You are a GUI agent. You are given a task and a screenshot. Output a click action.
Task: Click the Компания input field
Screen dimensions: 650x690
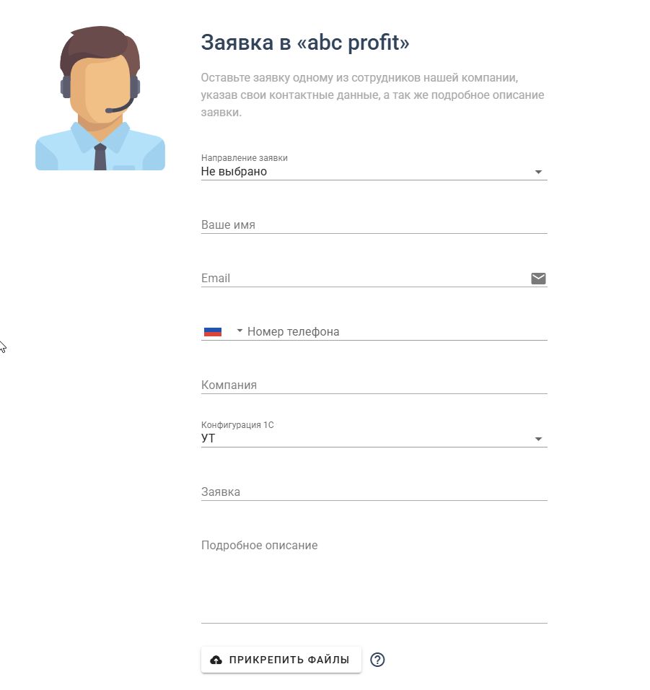pos(374,385)
